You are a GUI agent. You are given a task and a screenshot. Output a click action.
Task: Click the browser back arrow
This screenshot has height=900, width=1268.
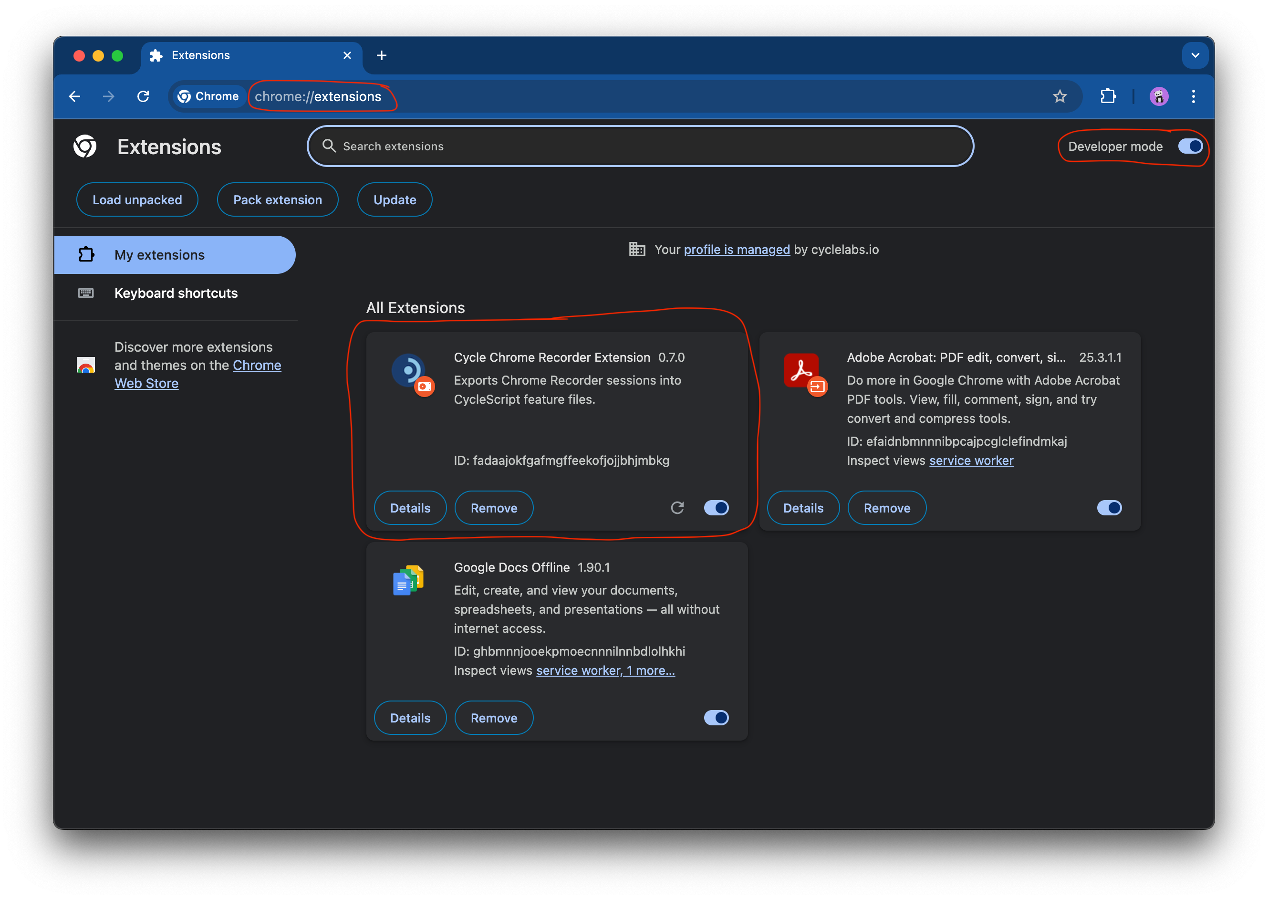[x=75, y=96]
